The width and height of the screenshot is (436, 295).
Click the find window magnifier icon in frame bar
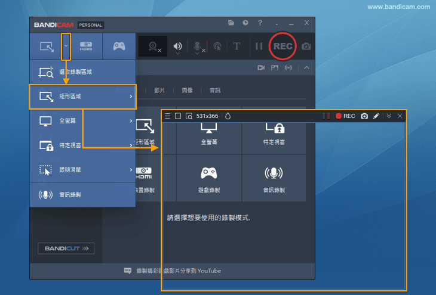pyautogui.click(x=189, y=116)
